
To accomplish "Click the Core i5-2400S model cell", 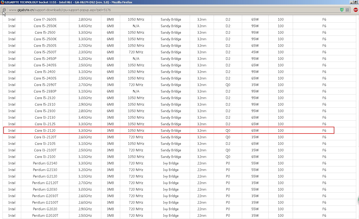I will click(x=45, y=78).
